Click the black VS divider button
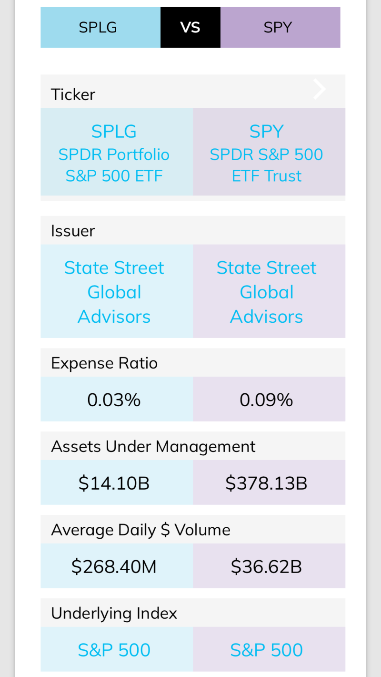Viewport: 381px width, 677px height. tap(190, 27)
